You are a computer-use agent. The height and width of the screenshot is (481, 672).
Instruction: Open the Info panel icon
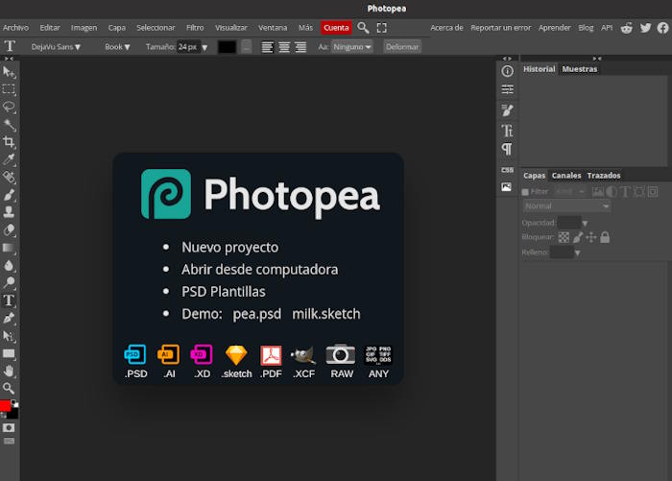click(508, 71)
